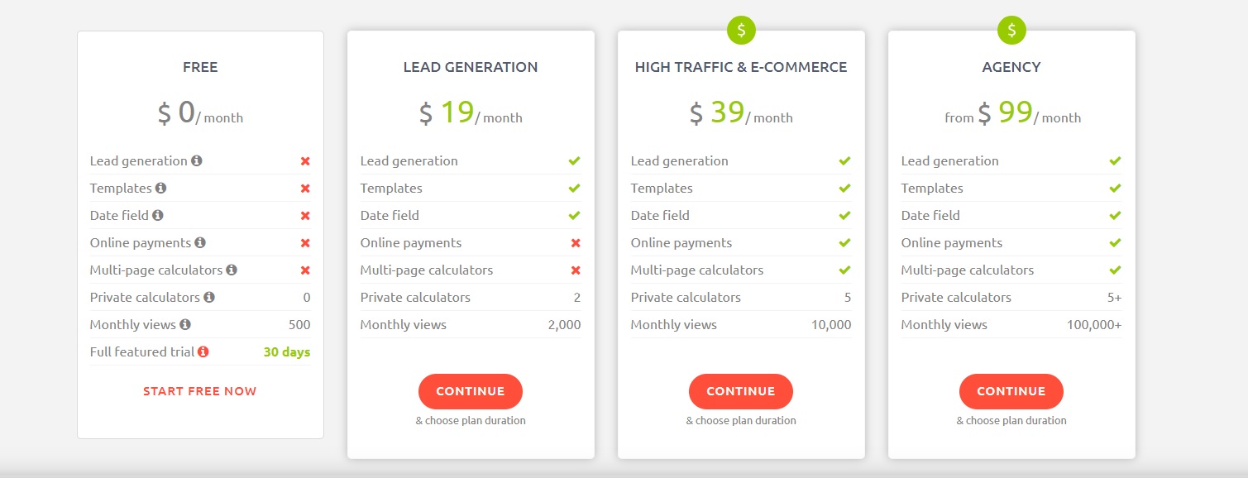The height and width of the screenshot is (478, 1248).
Task: Click the green check beside High Traffic Date field
Action: (x=845, y=215)
